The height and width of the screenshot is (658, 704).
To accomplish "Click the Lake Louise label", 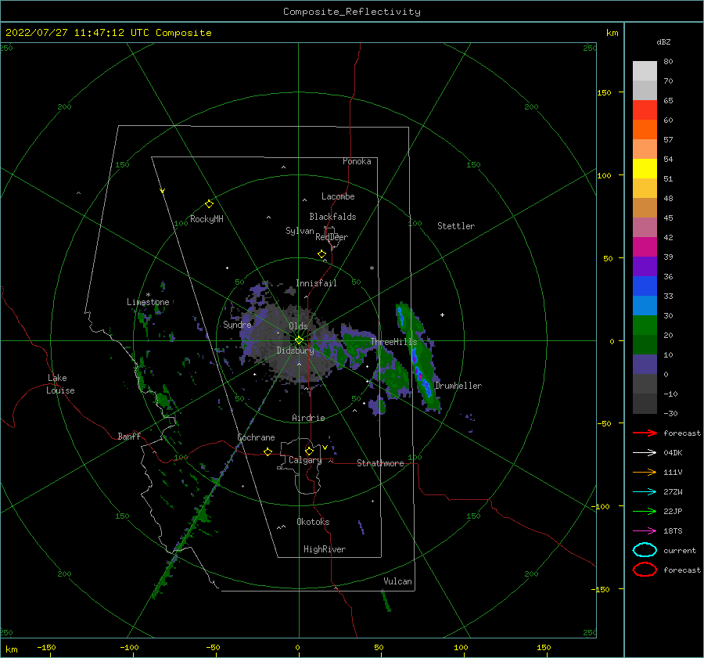I will [x=60, y=384].
